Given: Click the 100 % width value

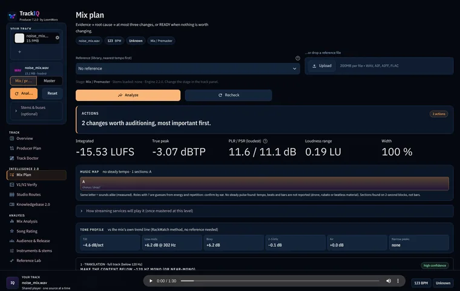Looking at the screenshot, I should (x=397, y=152).
